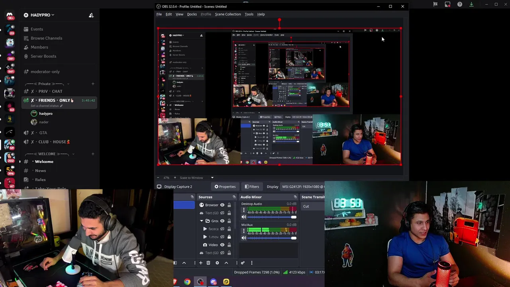Open OBS Help menu
This screenshot has width=510, height=287.
(x=261, y=14)
